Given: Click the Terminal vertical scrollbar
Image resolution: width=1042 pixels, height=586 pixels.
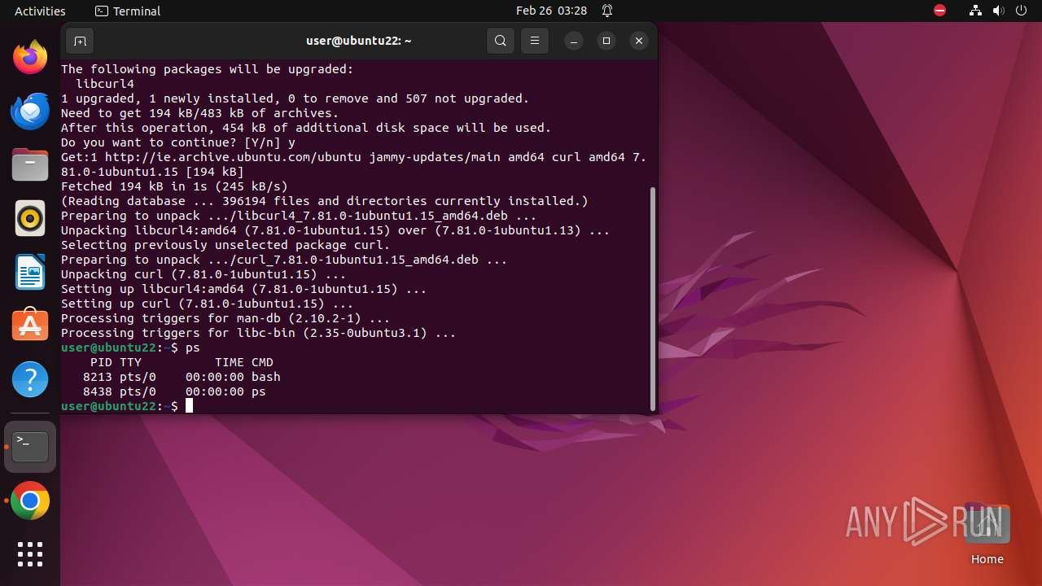Looking at the screenshot, I should [653, 299].
